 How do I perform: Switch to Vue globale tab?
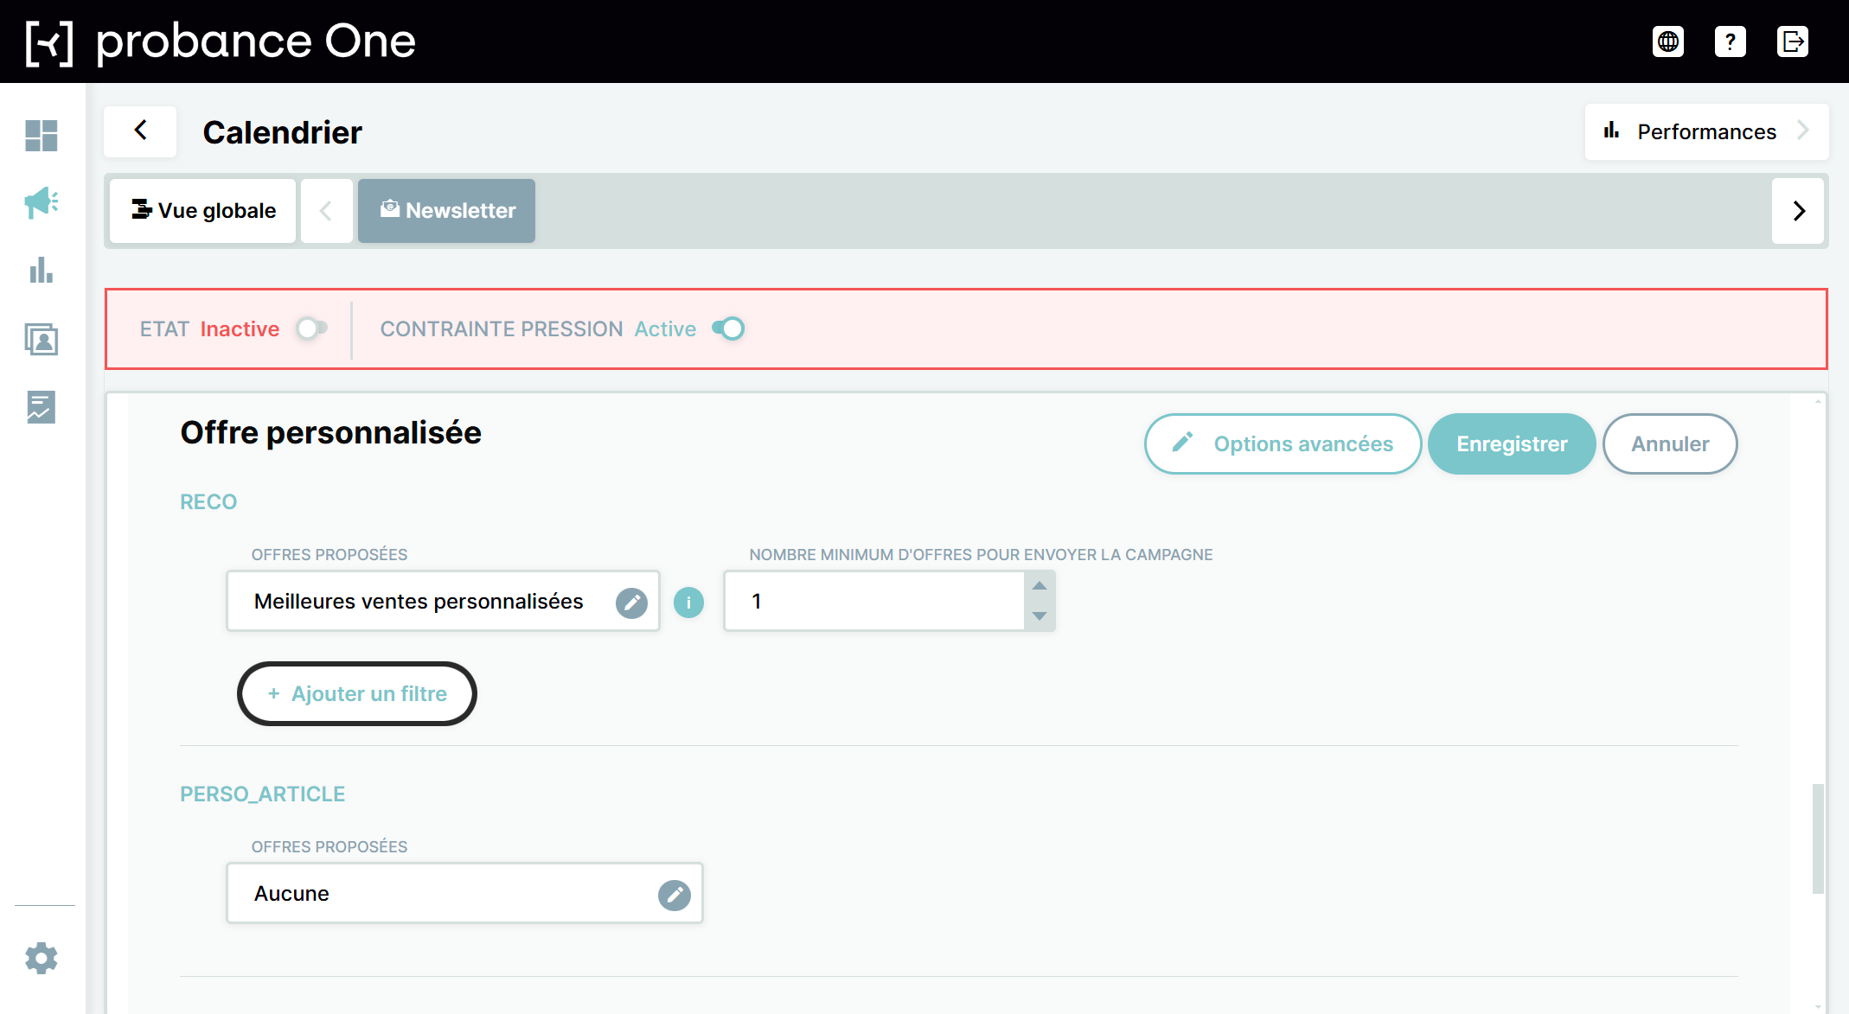point(202,211)
